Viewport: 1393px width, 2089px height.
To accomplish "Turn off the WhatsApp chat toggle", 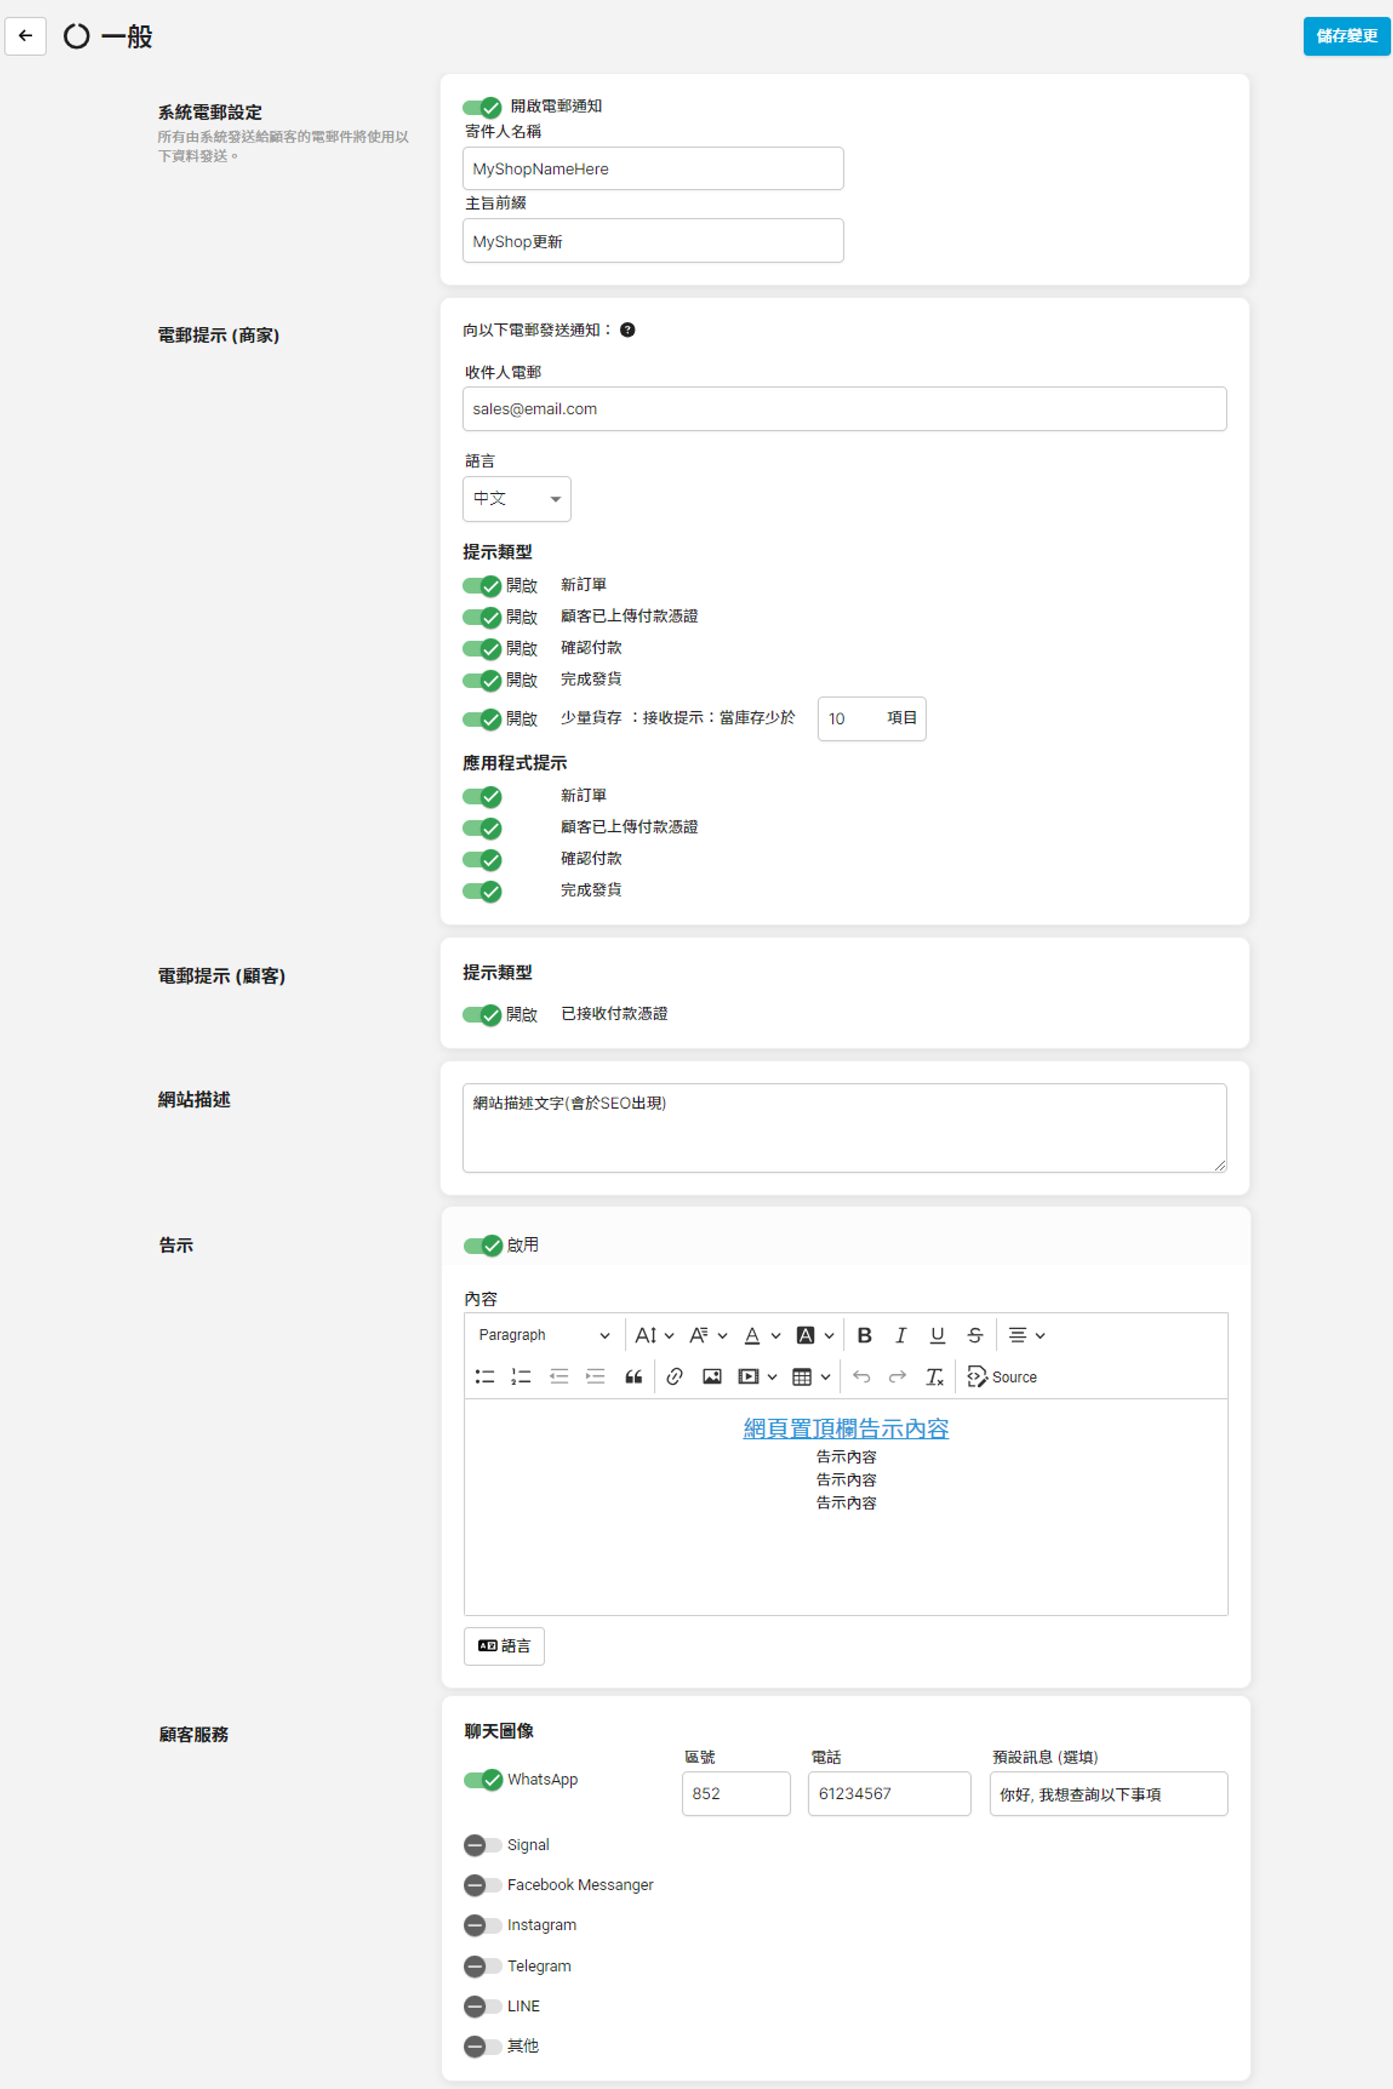I will point(482,1779).
